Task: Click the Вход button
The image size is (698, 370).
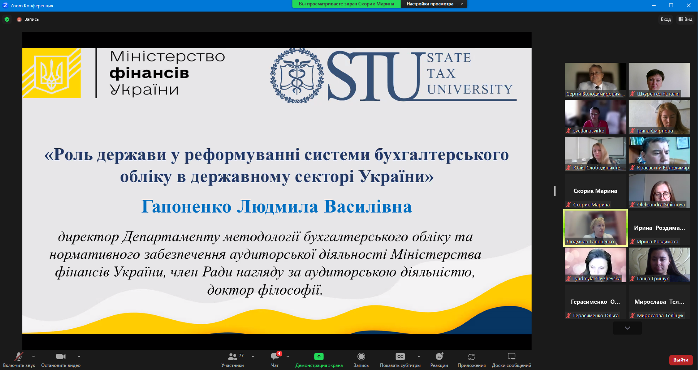Action: click(666, 19)
